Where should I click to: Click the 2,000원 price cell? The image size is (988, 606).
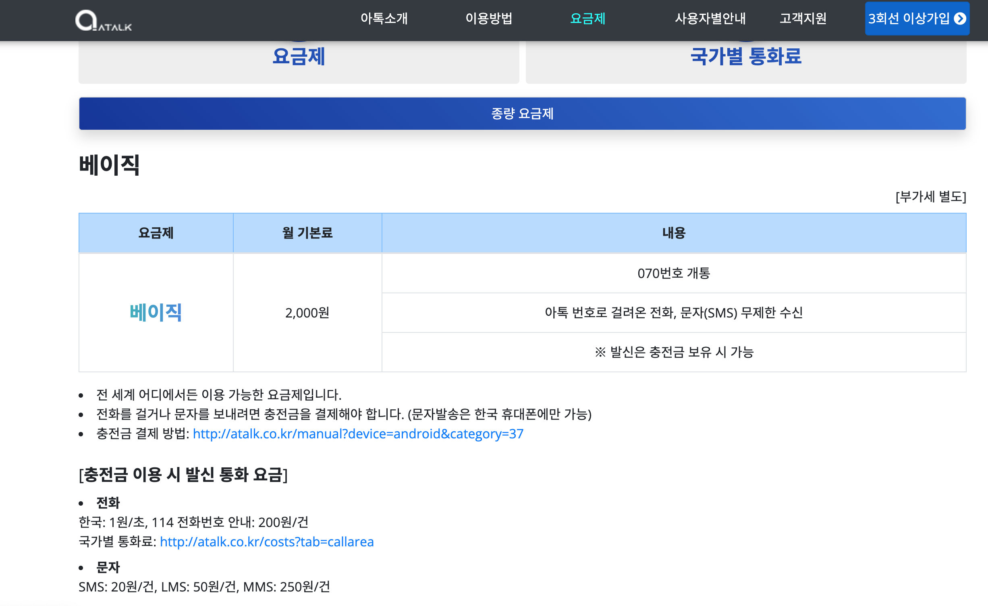point(307,313)
